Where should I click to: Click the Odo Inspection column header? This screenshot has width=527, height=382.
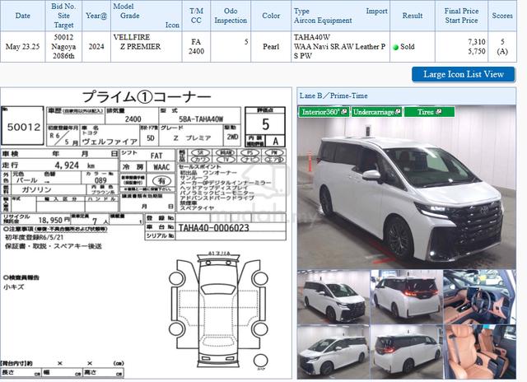(231, 16)
